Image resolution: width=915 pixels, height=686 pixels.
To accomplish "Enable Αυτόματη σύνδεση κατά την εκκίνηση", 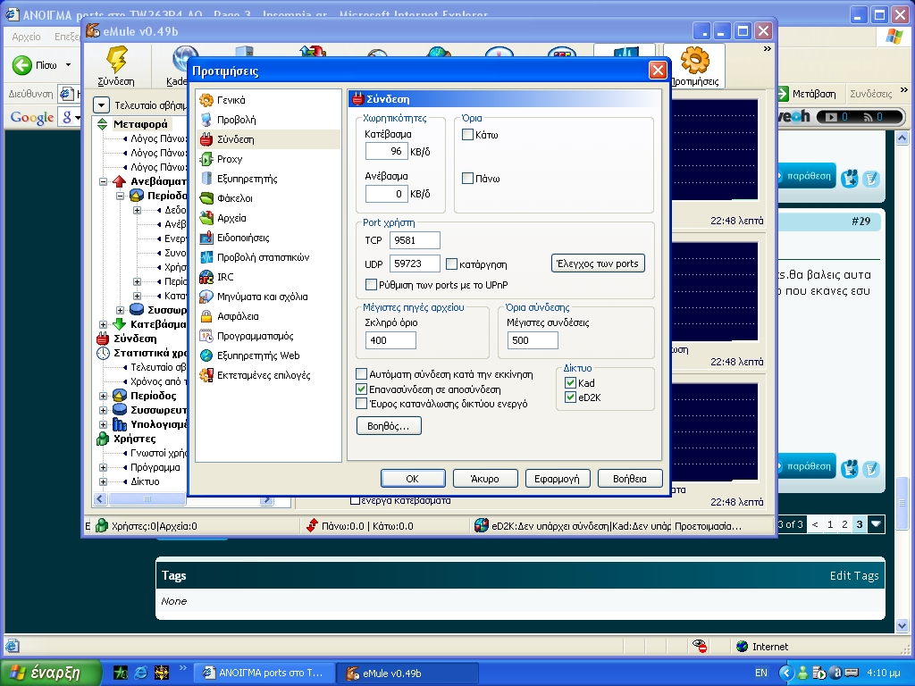I will [x=361, y=374].
